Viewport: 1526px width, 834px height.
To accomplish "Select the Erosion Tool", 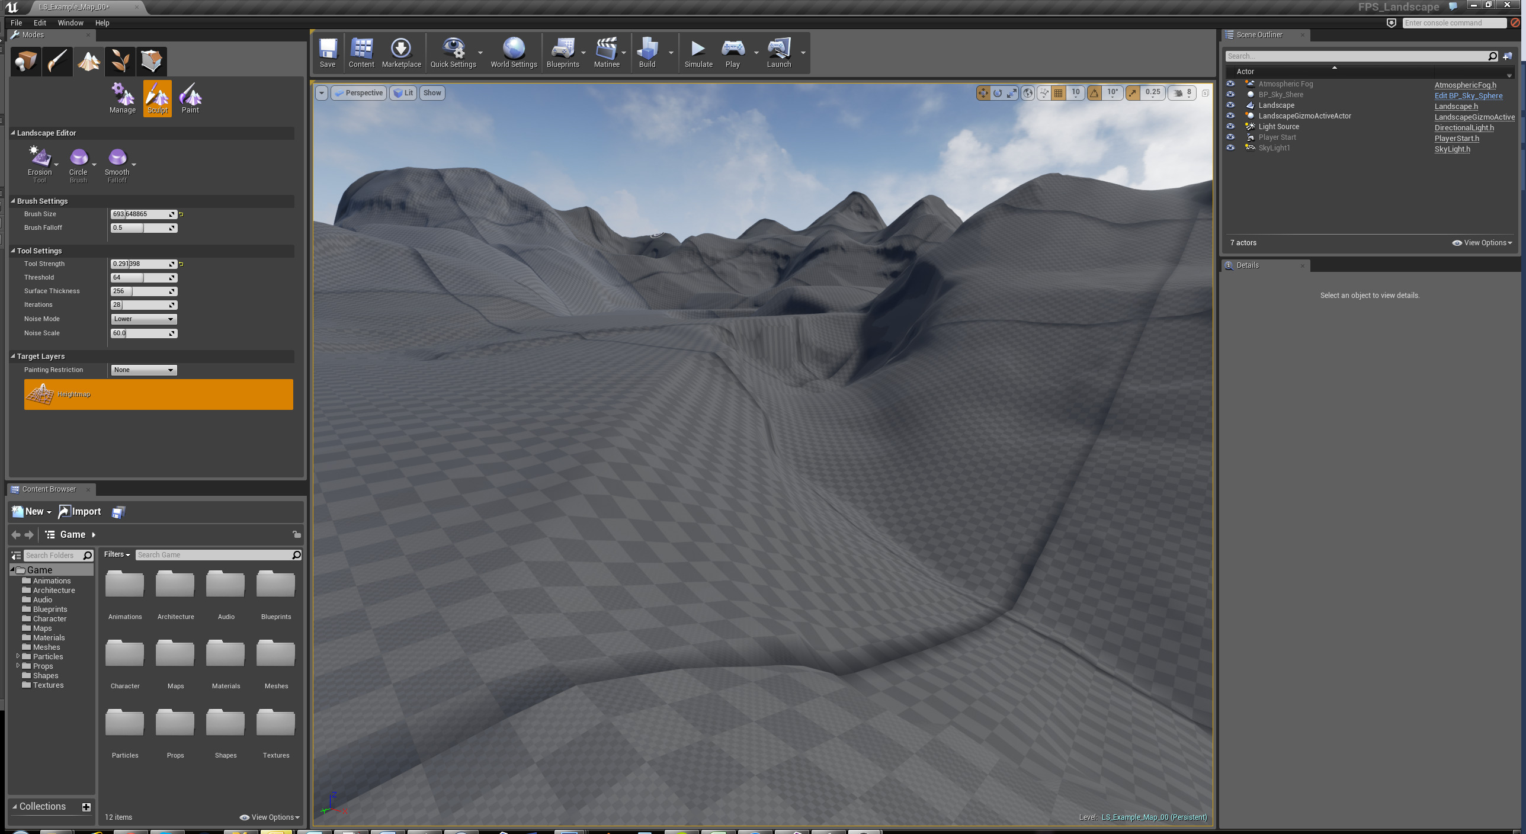I will [40, 161].
